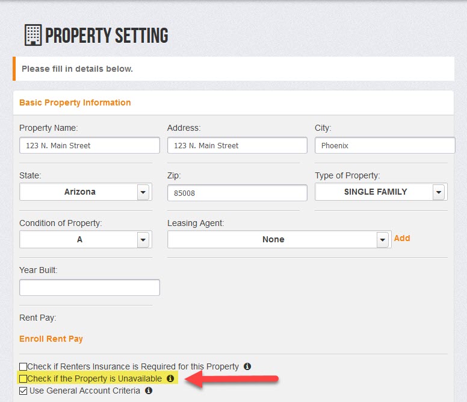Open the Leasing Agent dropdown
The image size is (467, 402).
279,239
